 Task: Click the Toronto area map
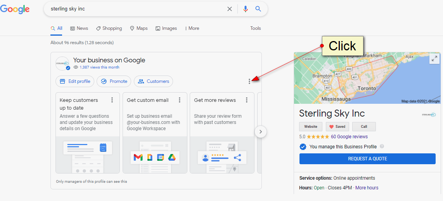(367, 78)
